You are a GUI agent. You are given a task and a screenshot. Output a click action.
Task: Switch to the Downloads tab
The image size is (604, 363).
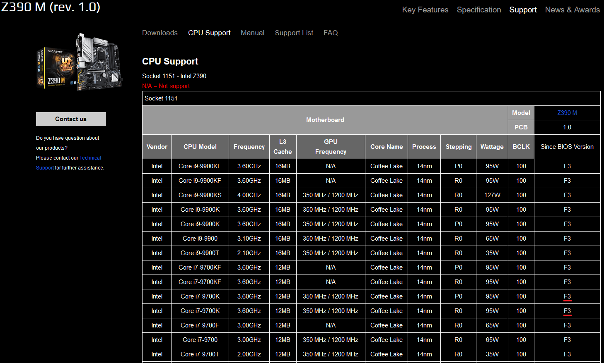coord(160,33)
